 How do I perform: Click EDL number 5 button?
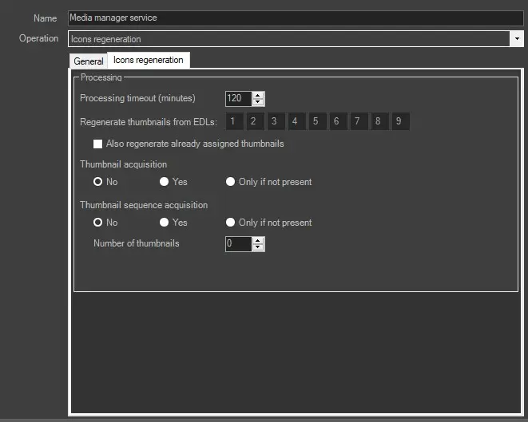point(316,121)
